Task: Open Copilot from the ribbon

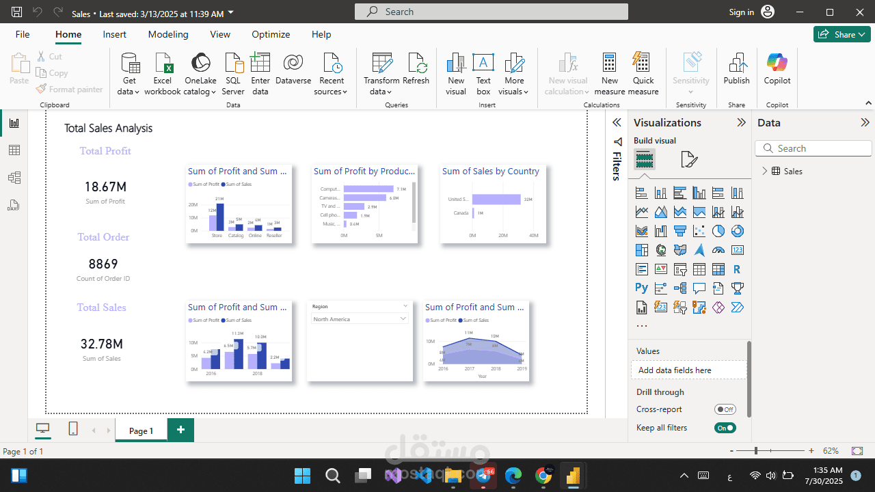Action: point(777,68)
